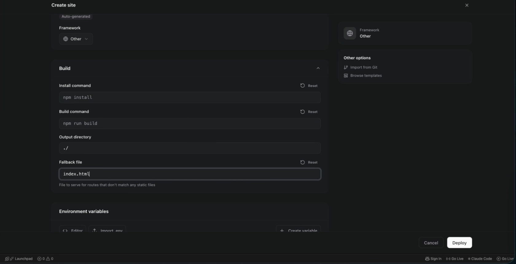516x264 pixels.
Task: Click the Fallback file input with index.html
Action: (190, 174)
